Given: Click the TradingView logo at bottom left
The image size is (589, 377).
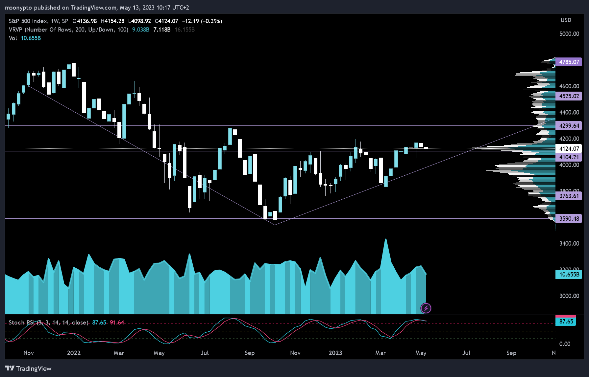Looking at the screenshot, I should point(28,368).
